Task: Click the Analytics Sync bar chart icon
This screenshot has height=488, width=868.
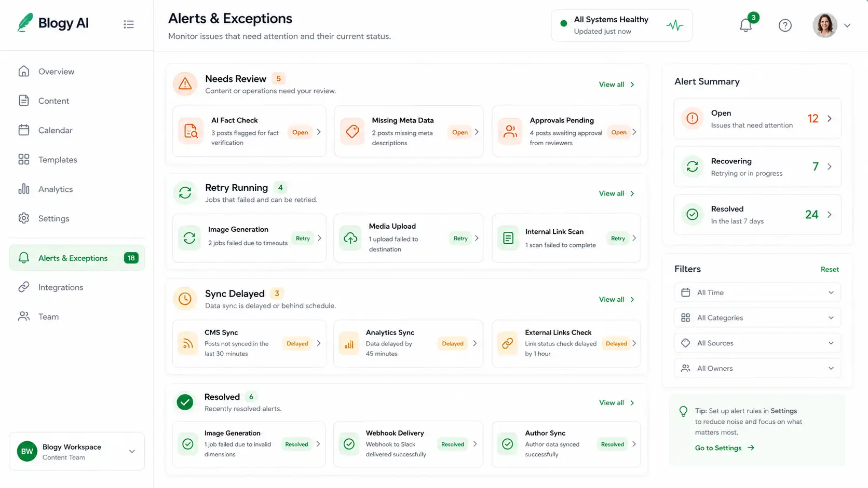Action: click(x=349, y=343)
